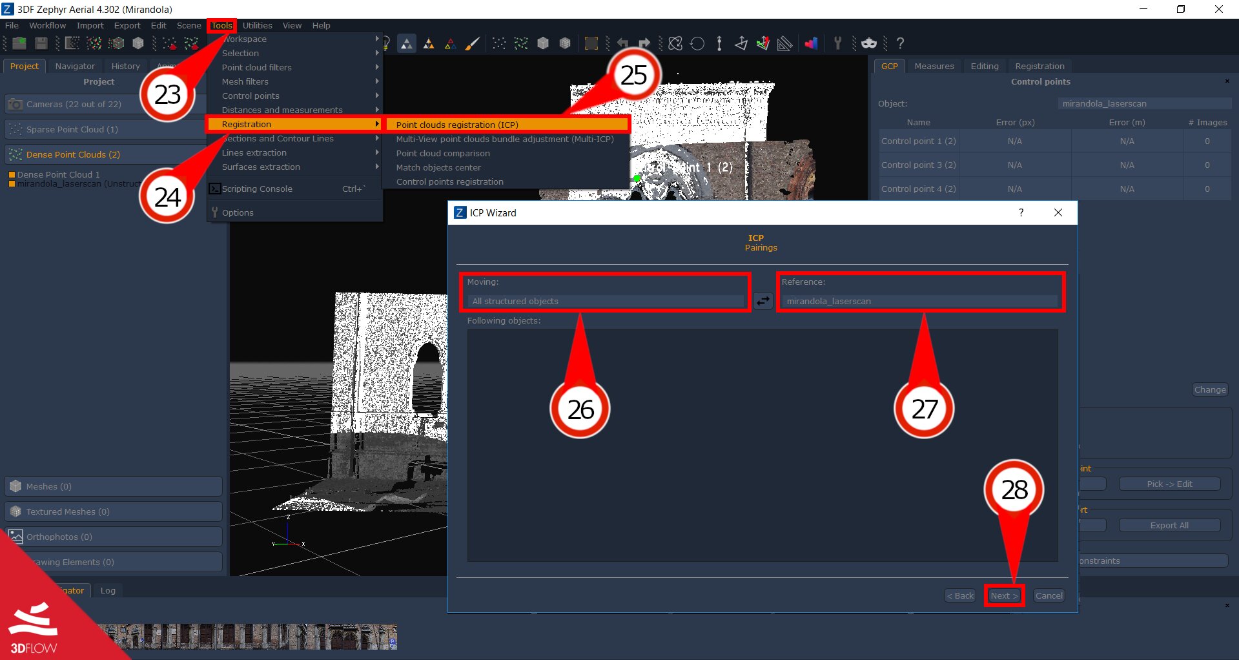The width and height of the screenshot is (1239, 660).
Task: Click the textured mesh generation cube icon
Action: 138,43
